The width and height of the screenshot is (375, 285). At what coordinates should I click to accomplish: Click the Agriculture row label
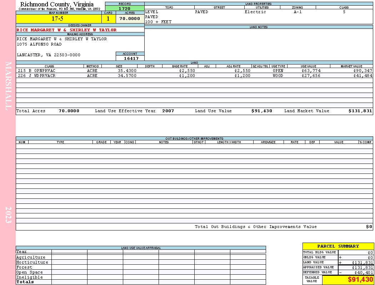(31, 257)
